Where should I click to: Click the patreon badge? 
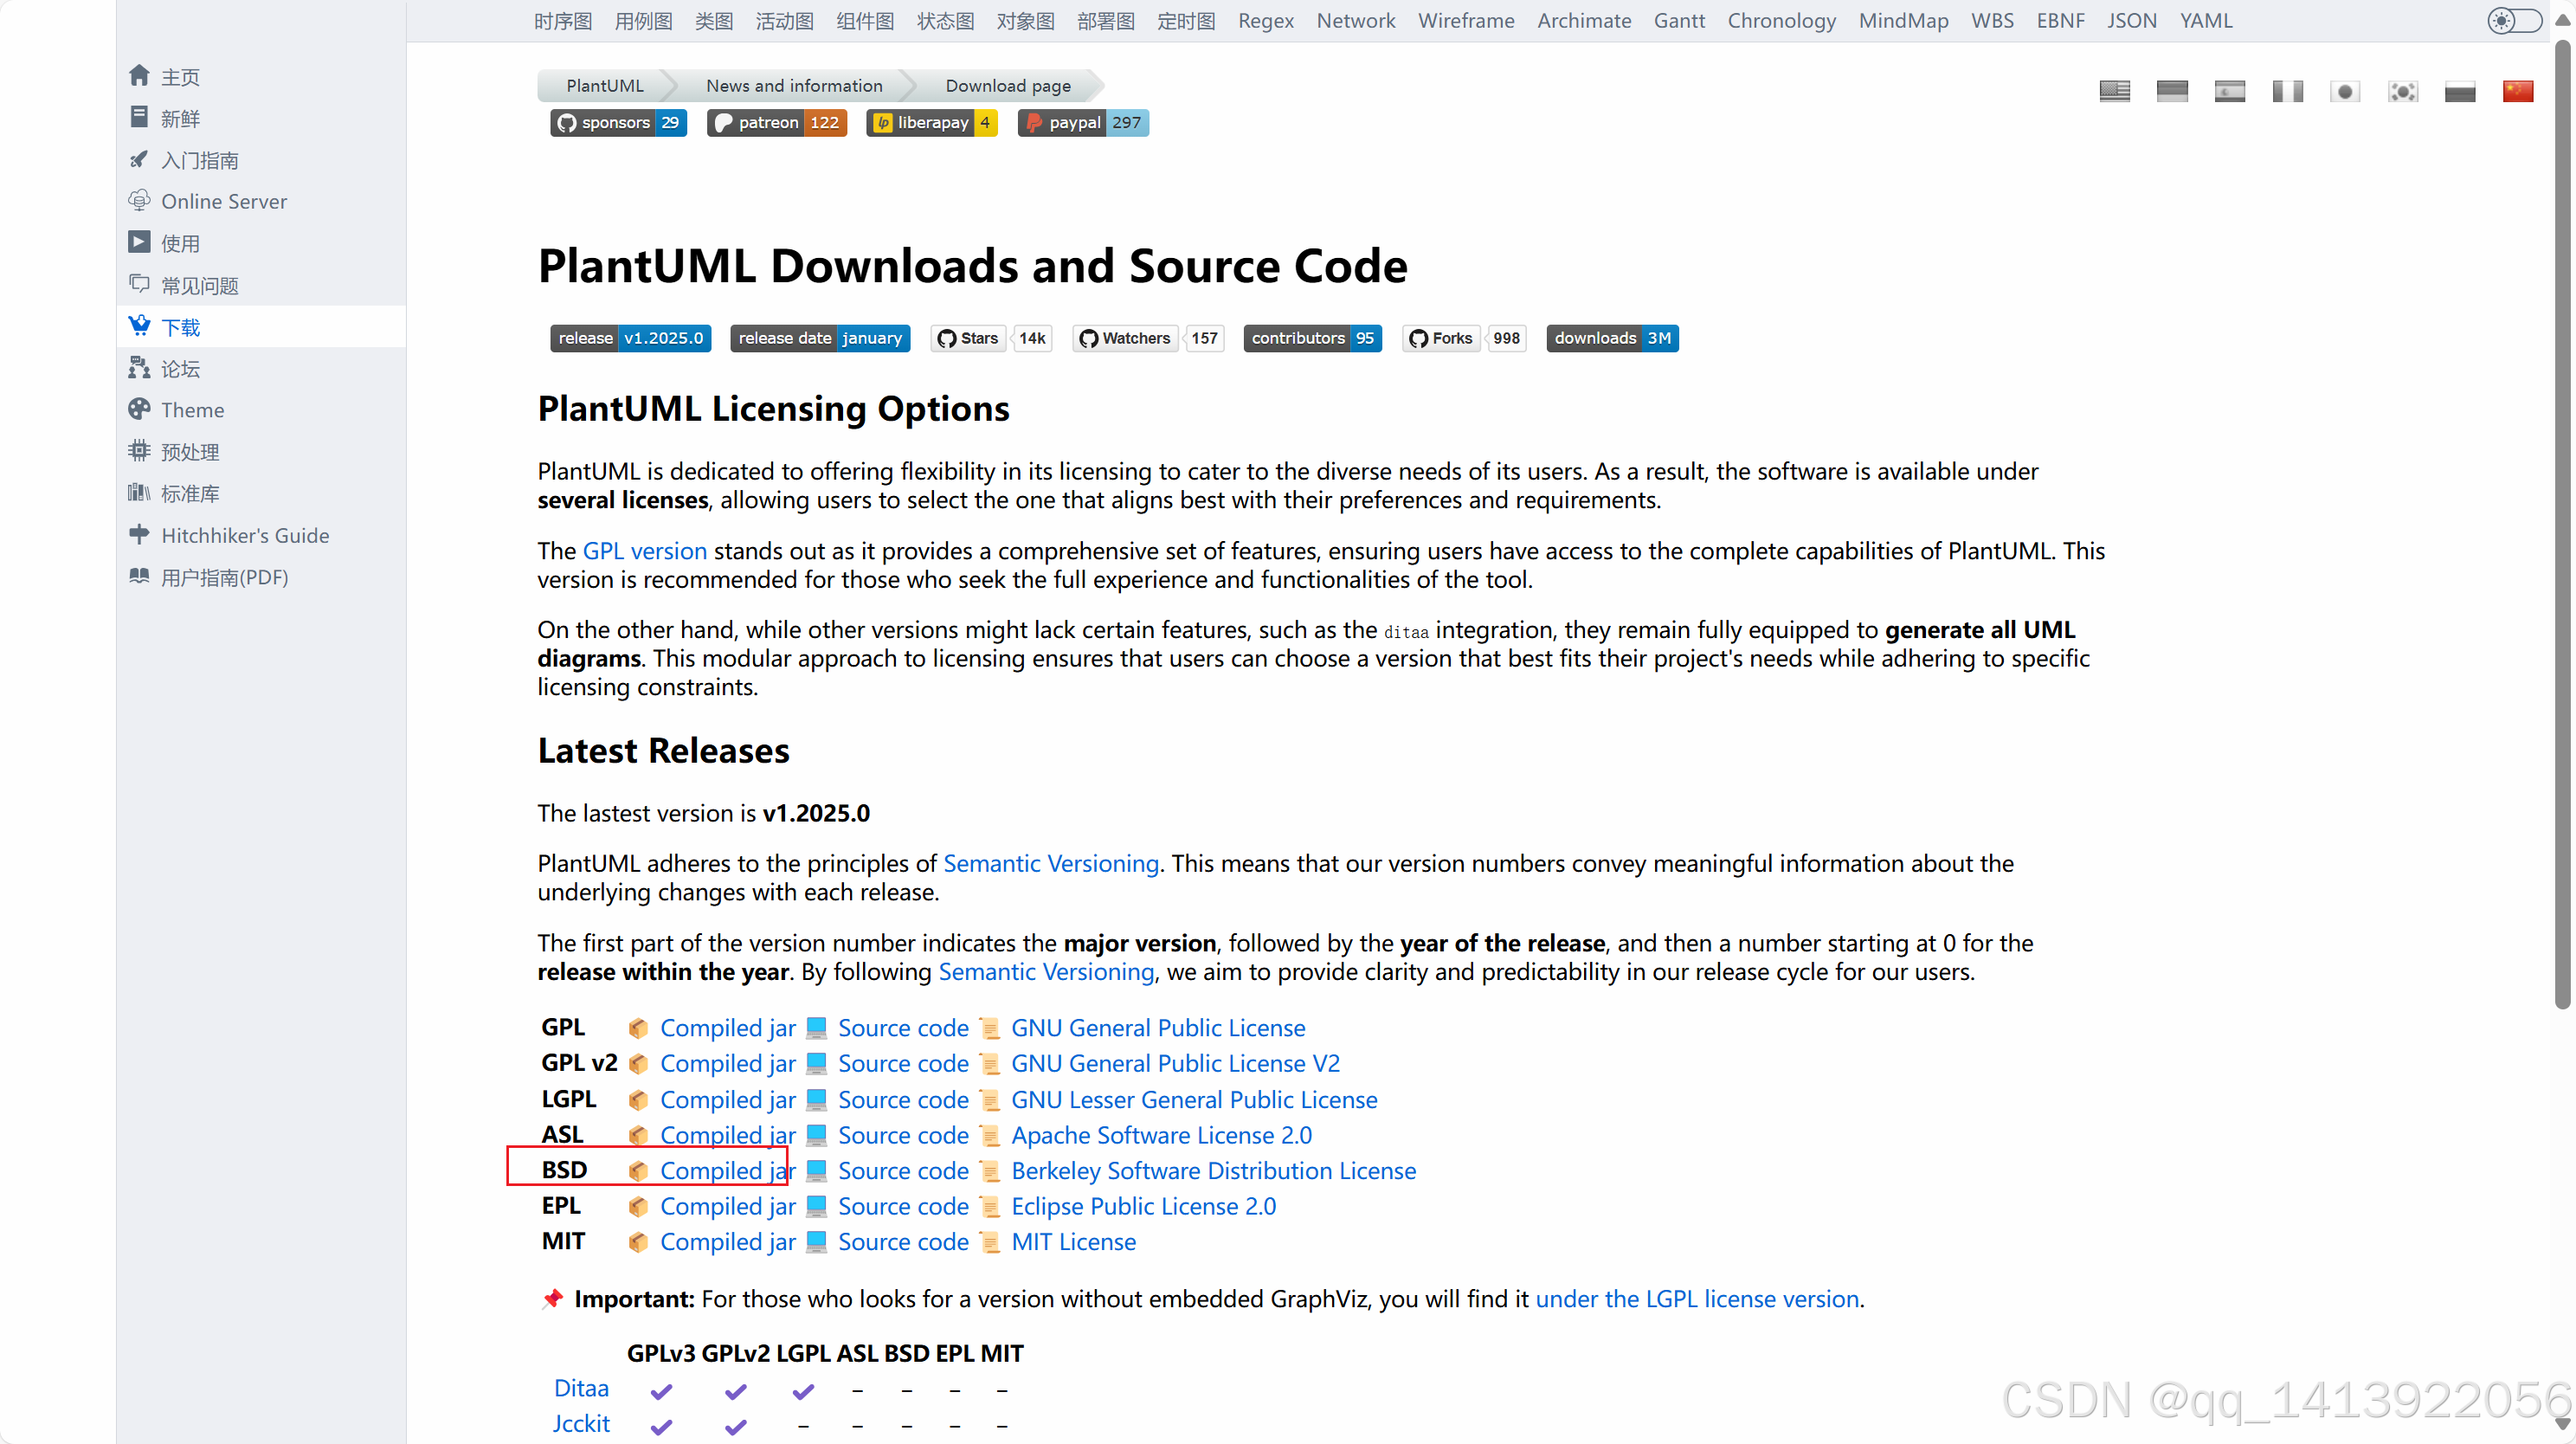click(x=777, y=123)
